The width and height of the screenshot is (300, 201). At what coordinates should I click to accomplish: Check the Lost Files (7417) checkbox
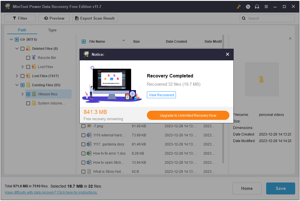(22, 76)
